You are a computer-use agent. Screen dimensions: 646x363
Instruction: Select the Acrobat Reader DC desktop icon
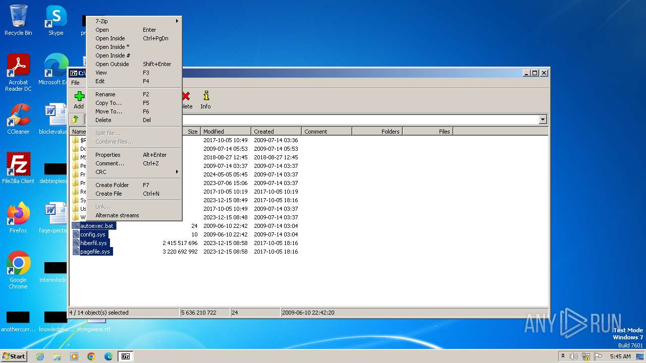coord(18,73)
